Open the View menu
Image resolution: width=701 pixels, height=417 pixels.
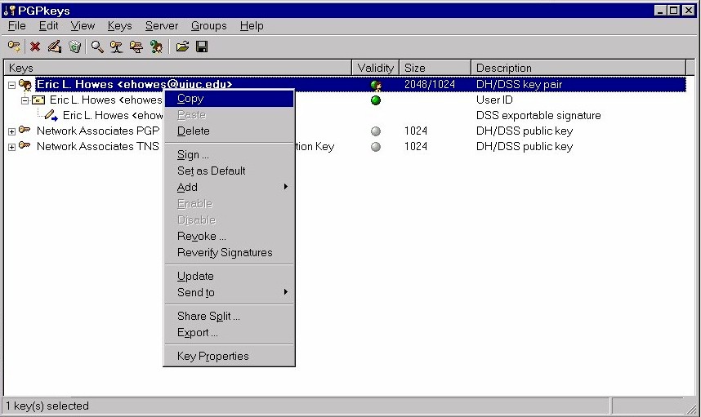(x=83, y=26)
